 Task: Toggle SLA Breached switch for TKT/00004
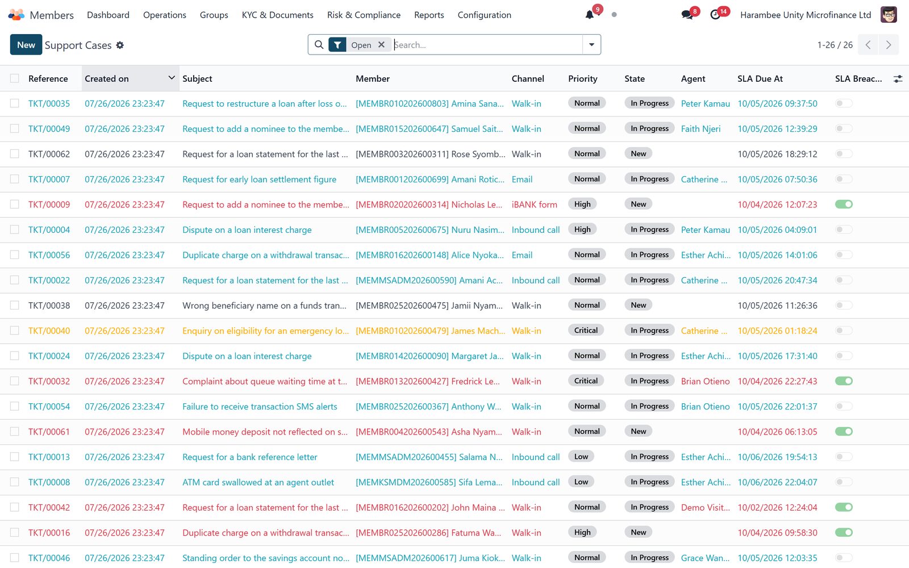coord(844,229)
